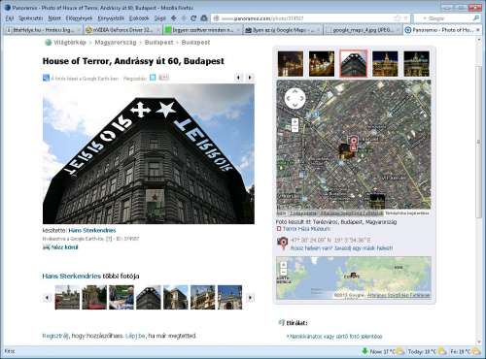Open the Firefox home page icon
The image size is (486, 359).
tap(204, 18)
